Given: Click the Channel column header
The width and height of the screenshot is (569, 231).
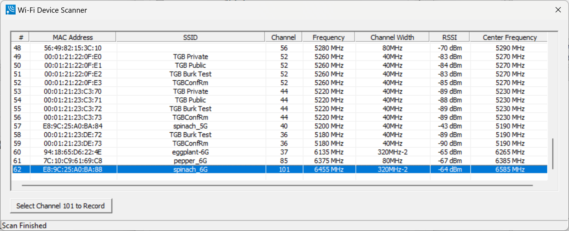Looking at the screenshot, I should 283,37.
